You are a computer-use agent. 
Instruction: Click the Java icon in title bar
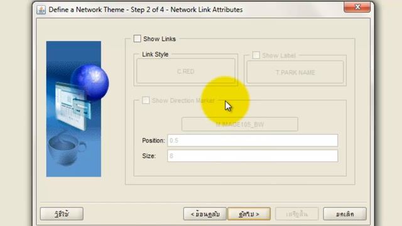(x=41, y=10)
